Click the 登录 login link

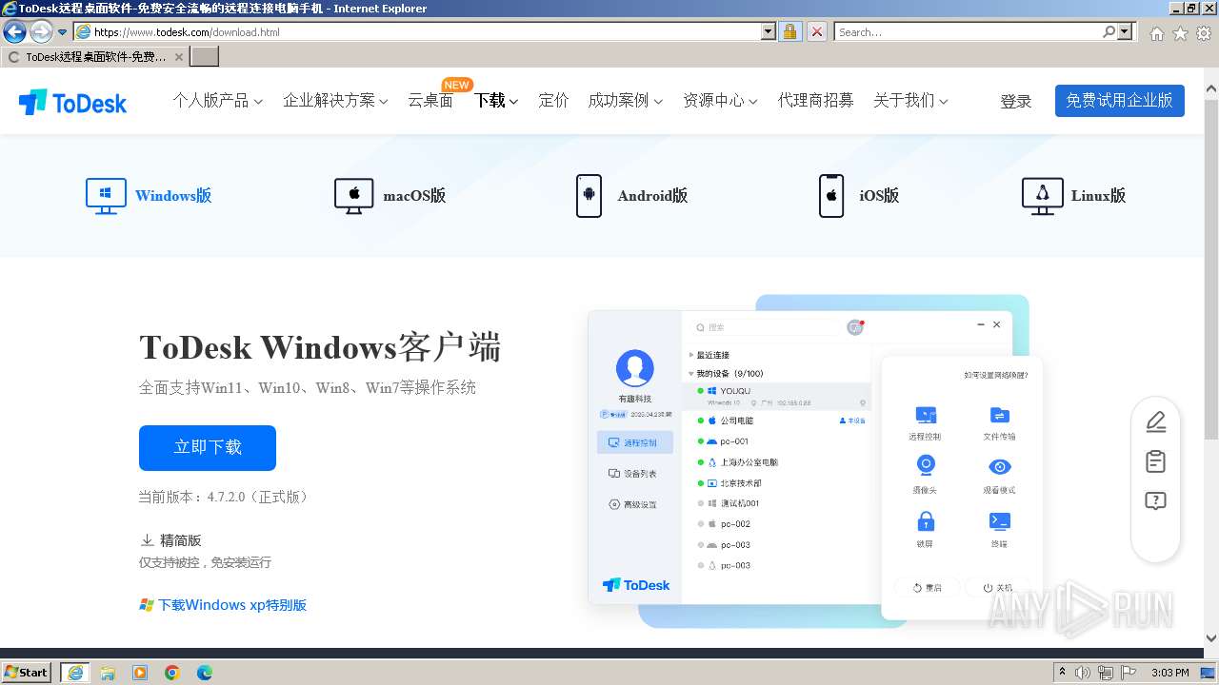pyautogui.click(x=1016, y=101)
